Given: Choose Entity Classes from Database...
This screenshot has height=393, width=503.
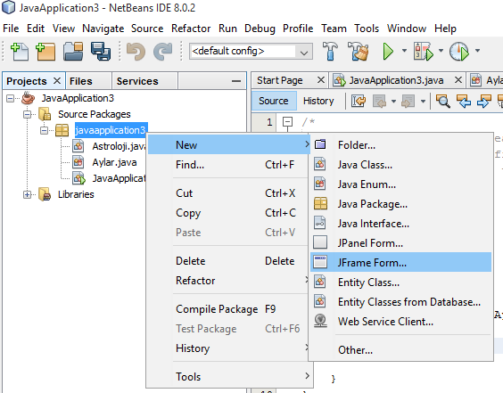Looking at the screenshot, I should click(x=400, y=302).
